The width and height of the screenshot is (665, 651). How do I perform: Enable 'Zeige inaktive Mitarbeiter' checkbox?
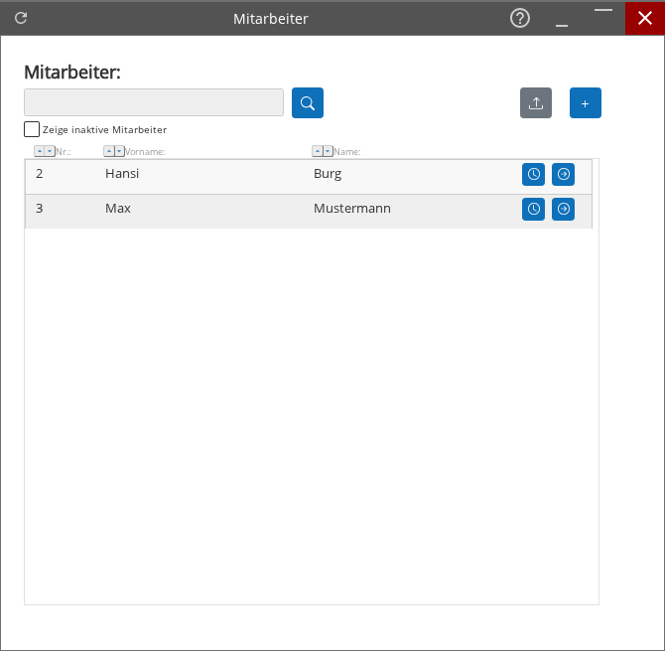pos(32,129)
